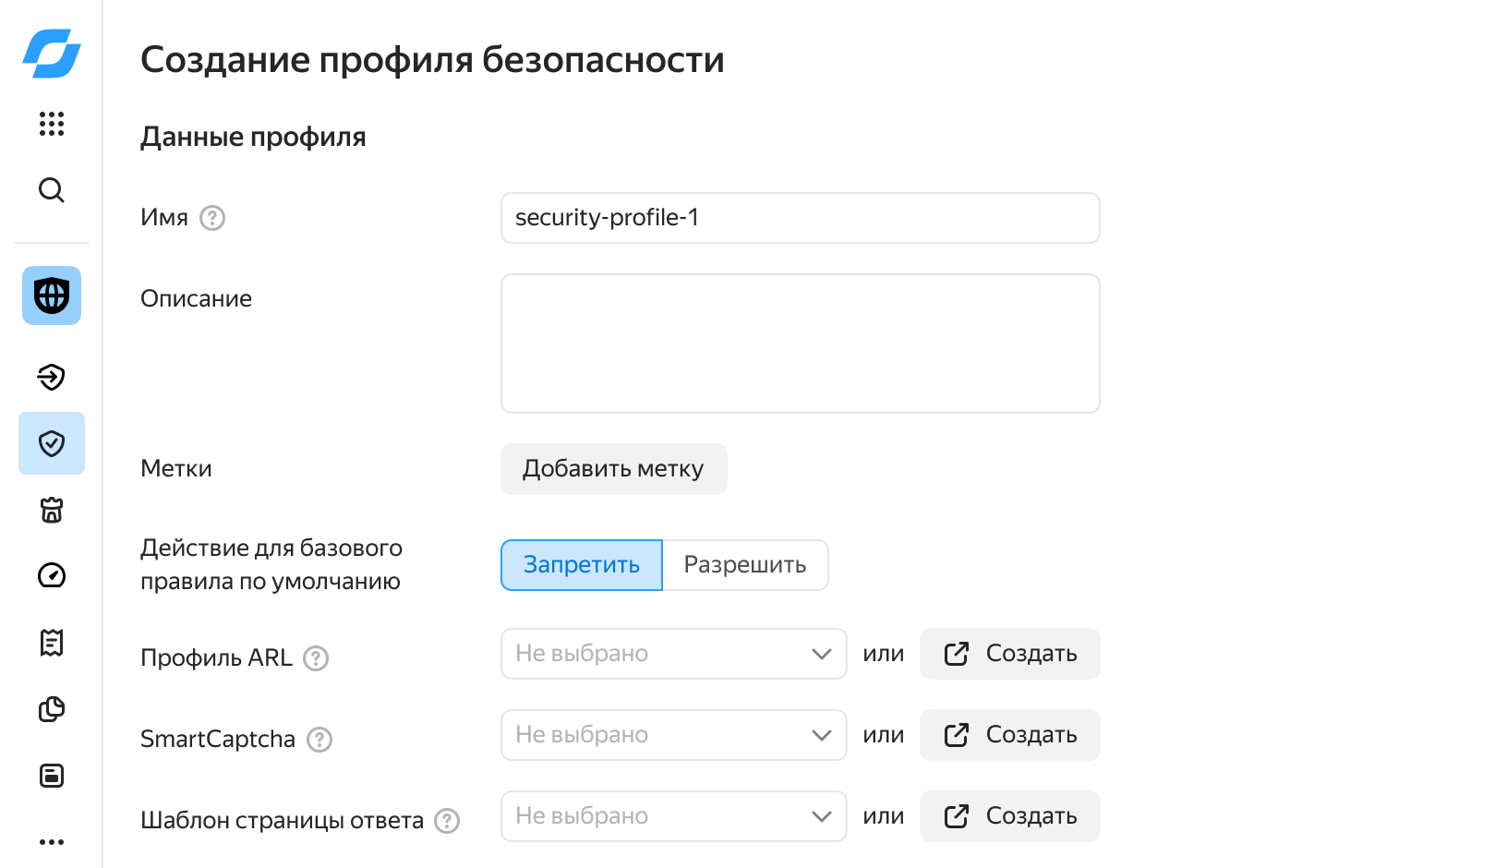
Task: Select Разрешить as default rule action
Action: pyautogui.click(x=745, y=565)
